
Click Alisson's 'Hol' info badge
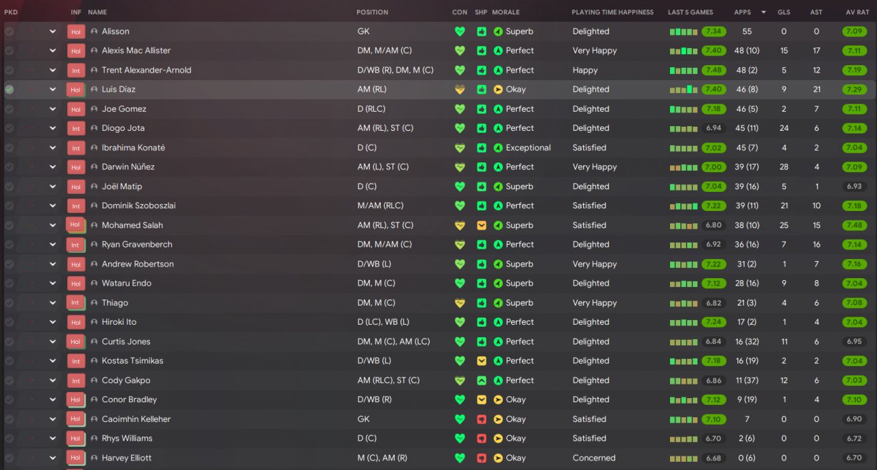tap(75, 32)
